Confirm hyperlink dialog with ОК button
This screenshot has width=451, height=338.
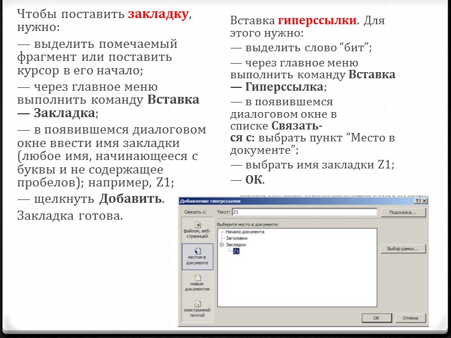[376, 318]
